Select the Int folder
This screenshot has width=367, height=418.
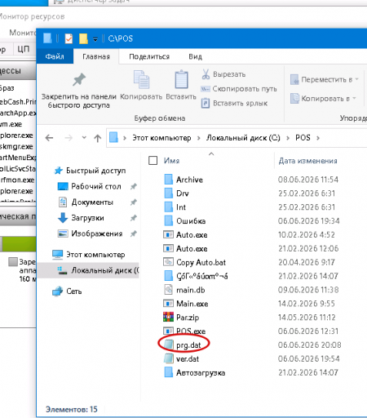click(x=175, y=207)
